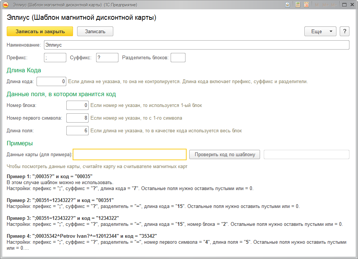Click Записать и закрыть button
358x259 pixels.
(x=40, y=32)
